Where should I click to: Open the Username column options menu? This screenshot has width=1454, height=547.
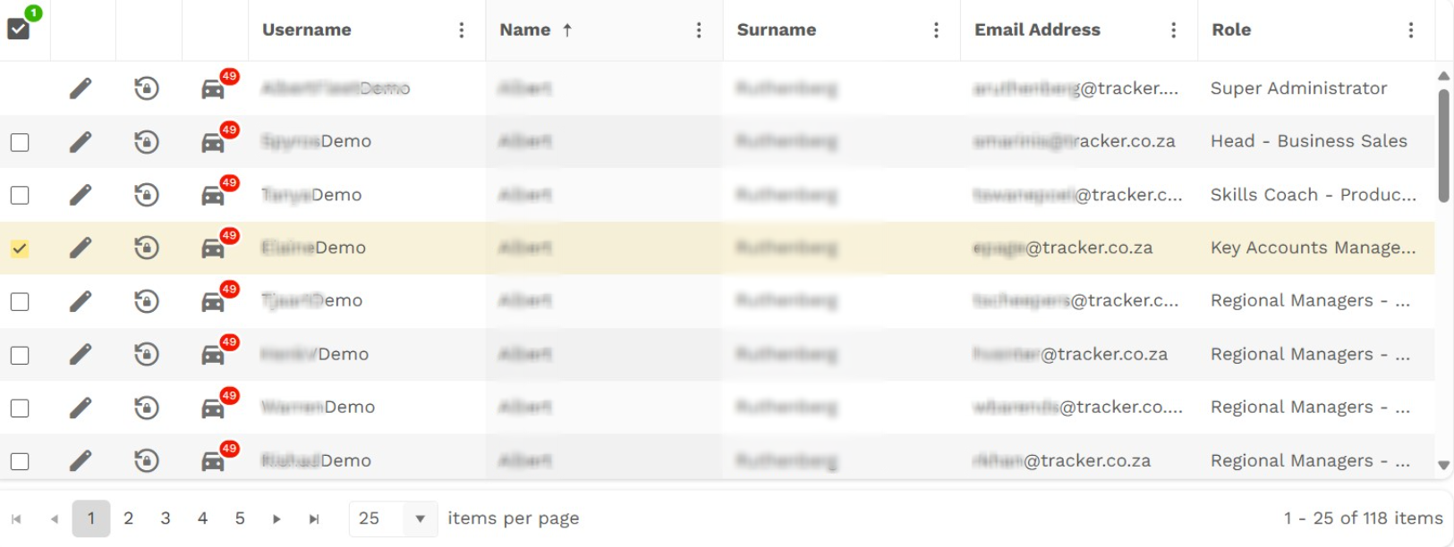click(462, 30)
